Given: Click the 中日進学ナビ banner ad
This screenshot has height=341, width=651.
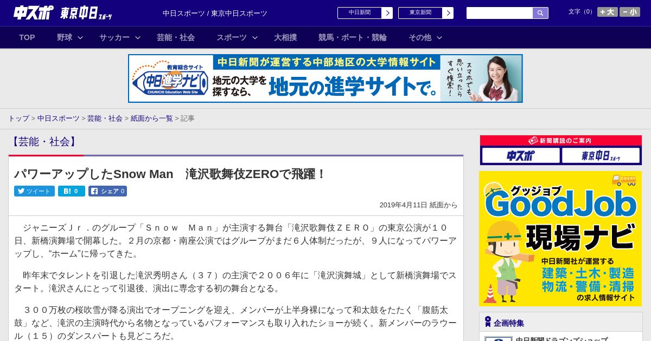Looking at the screenshot, I should [325, 78].
